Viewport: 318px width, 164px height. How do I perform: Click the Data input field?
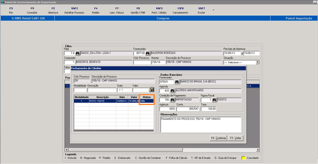(124, 90)
